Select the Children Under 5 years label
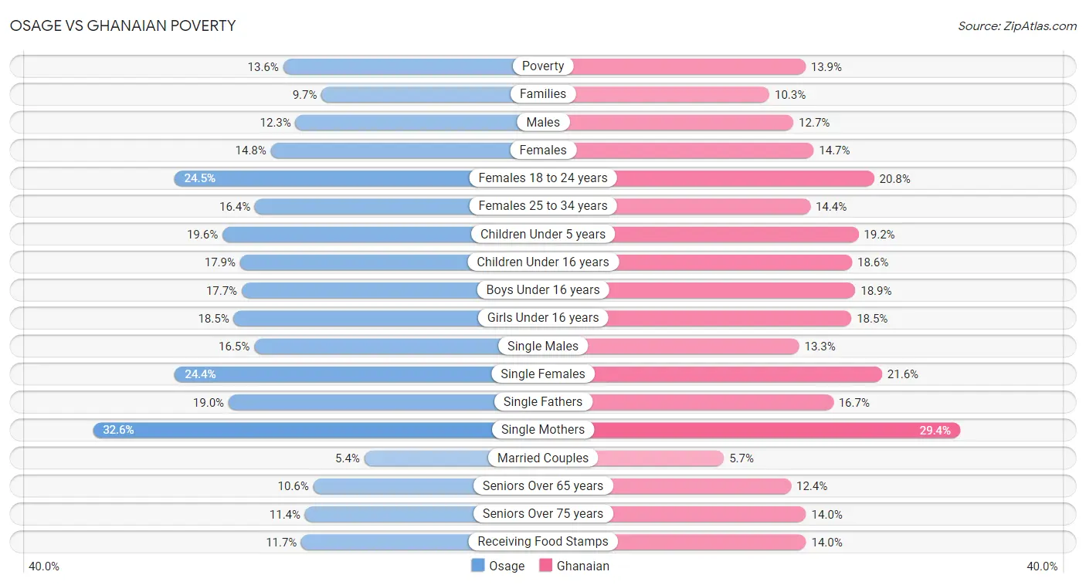Screen dimensions: 1086x585 [x=543, y=234]
